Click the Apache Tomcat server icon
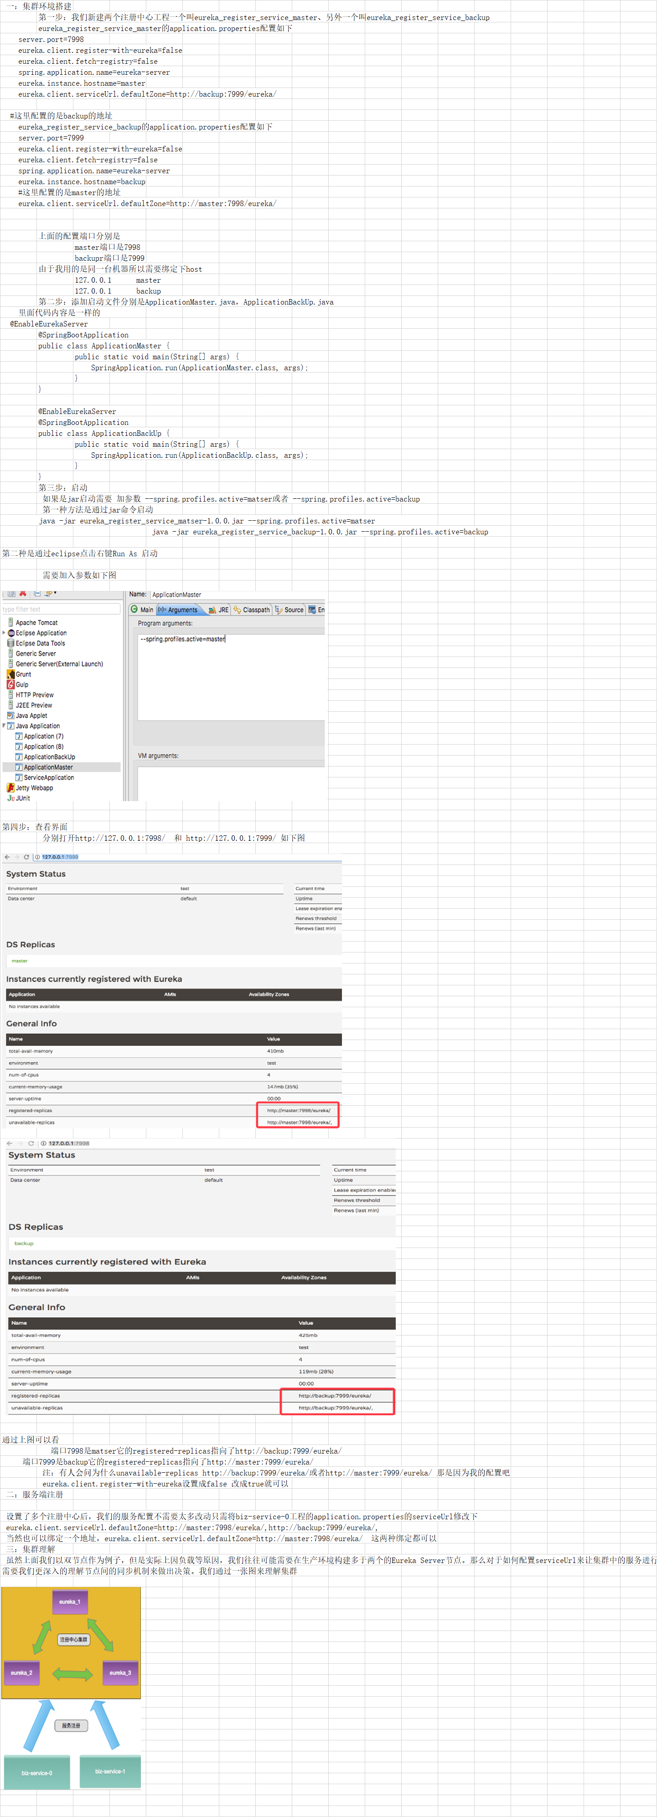 [x=10, y=622]
